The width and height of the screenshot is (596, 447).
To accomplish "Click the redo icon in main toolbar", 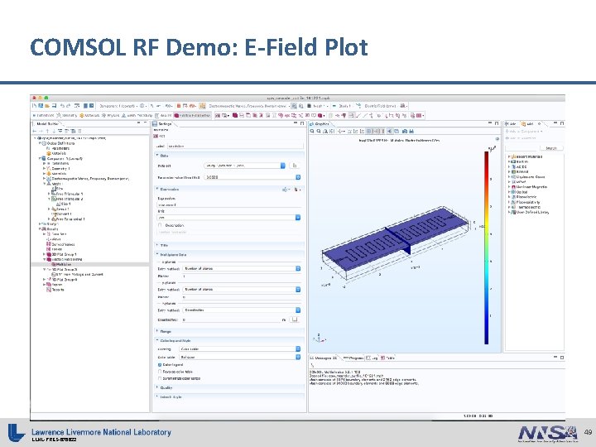I will 69,106.
